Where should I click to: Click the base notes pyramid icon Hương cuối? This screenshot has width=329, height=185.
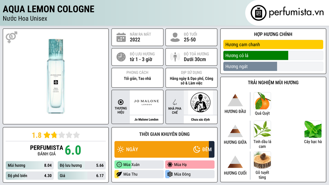[235, 162]
